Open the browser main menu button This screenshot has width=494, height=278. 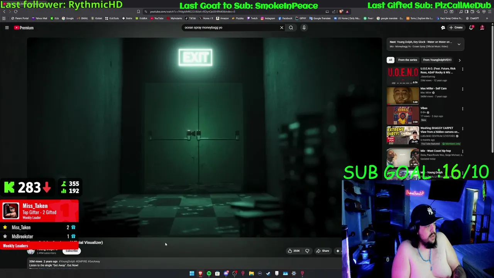click(489, 12)
